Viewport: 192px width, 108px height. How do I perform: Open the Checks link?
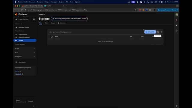(18, 74)
